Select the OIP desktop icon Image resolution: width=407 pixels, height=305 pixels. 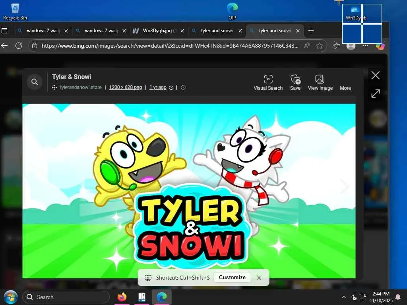pyautogui.click(x=232, y=12)
